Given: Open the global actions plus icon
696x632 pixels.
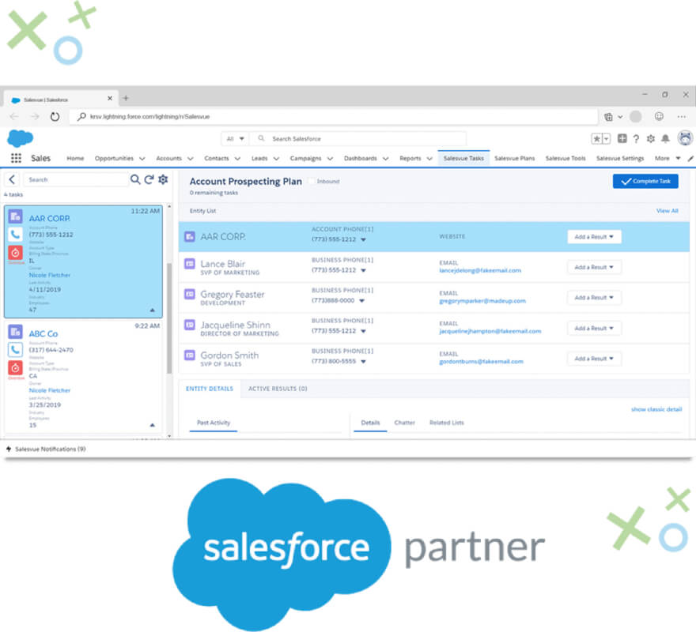Looking at the screenshot, I should point(622,138).
